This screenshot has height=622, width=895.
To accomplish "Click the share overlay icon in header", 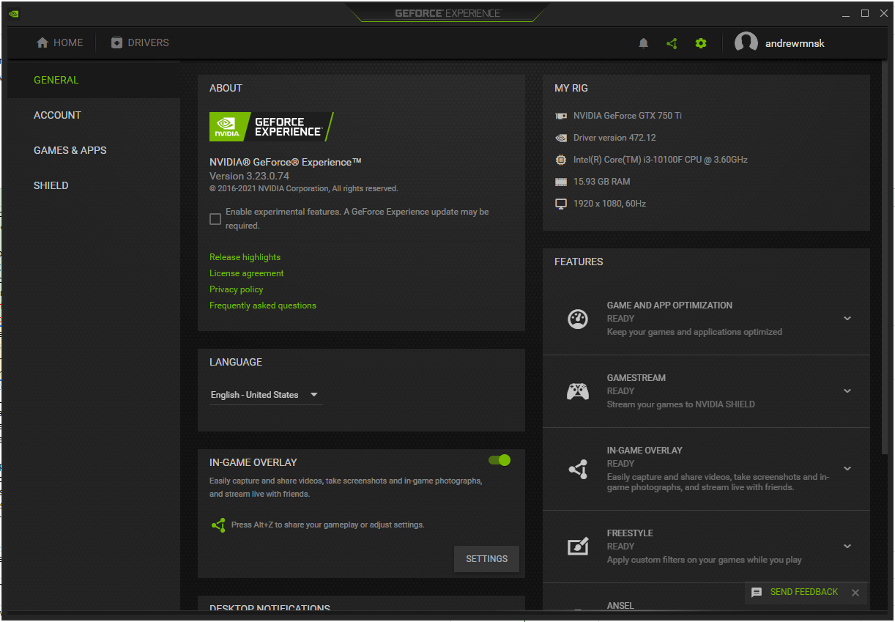I will (672, 43).
